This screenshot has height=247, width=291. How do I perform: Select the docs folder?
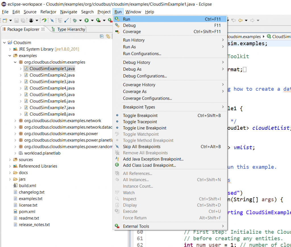tap(20, 173)
